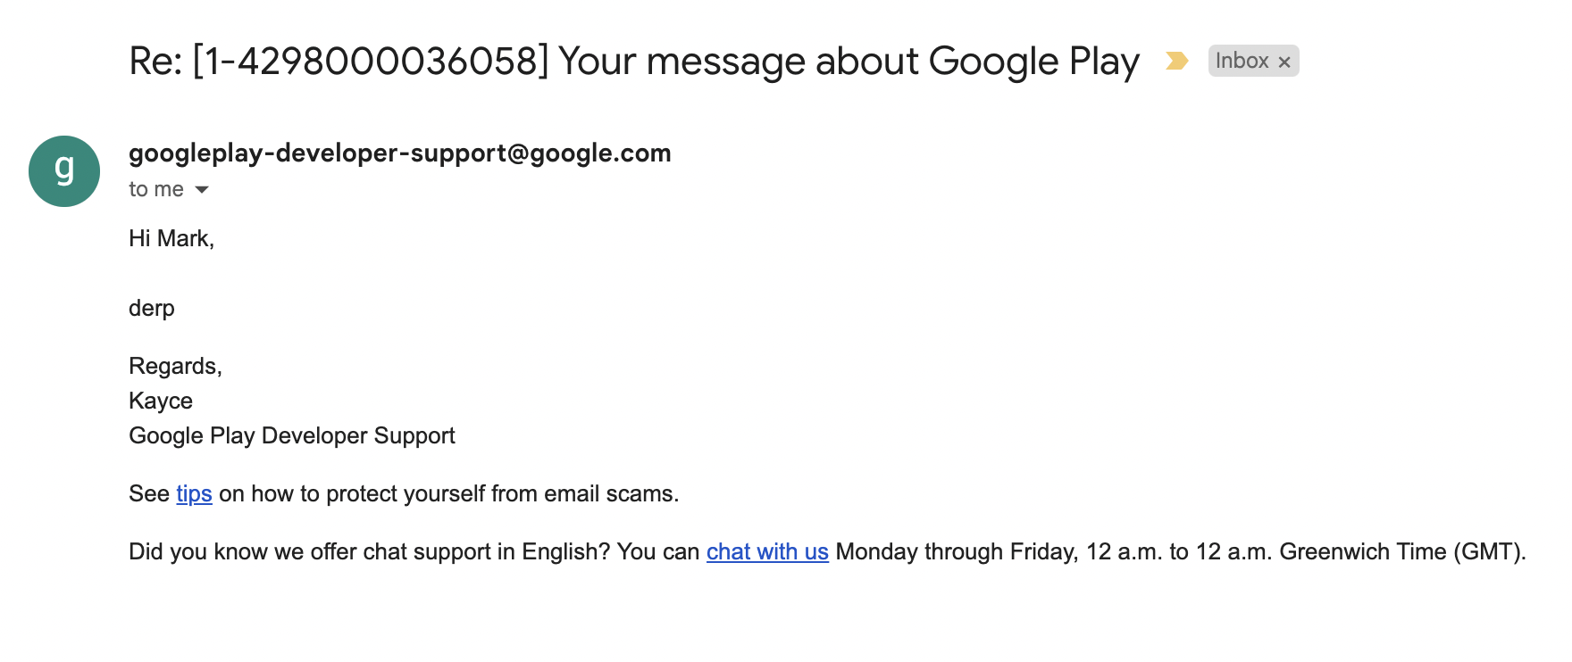Open the 'chat with us' link
Screen dimensions: 1572x662
(x=767, y=551)
